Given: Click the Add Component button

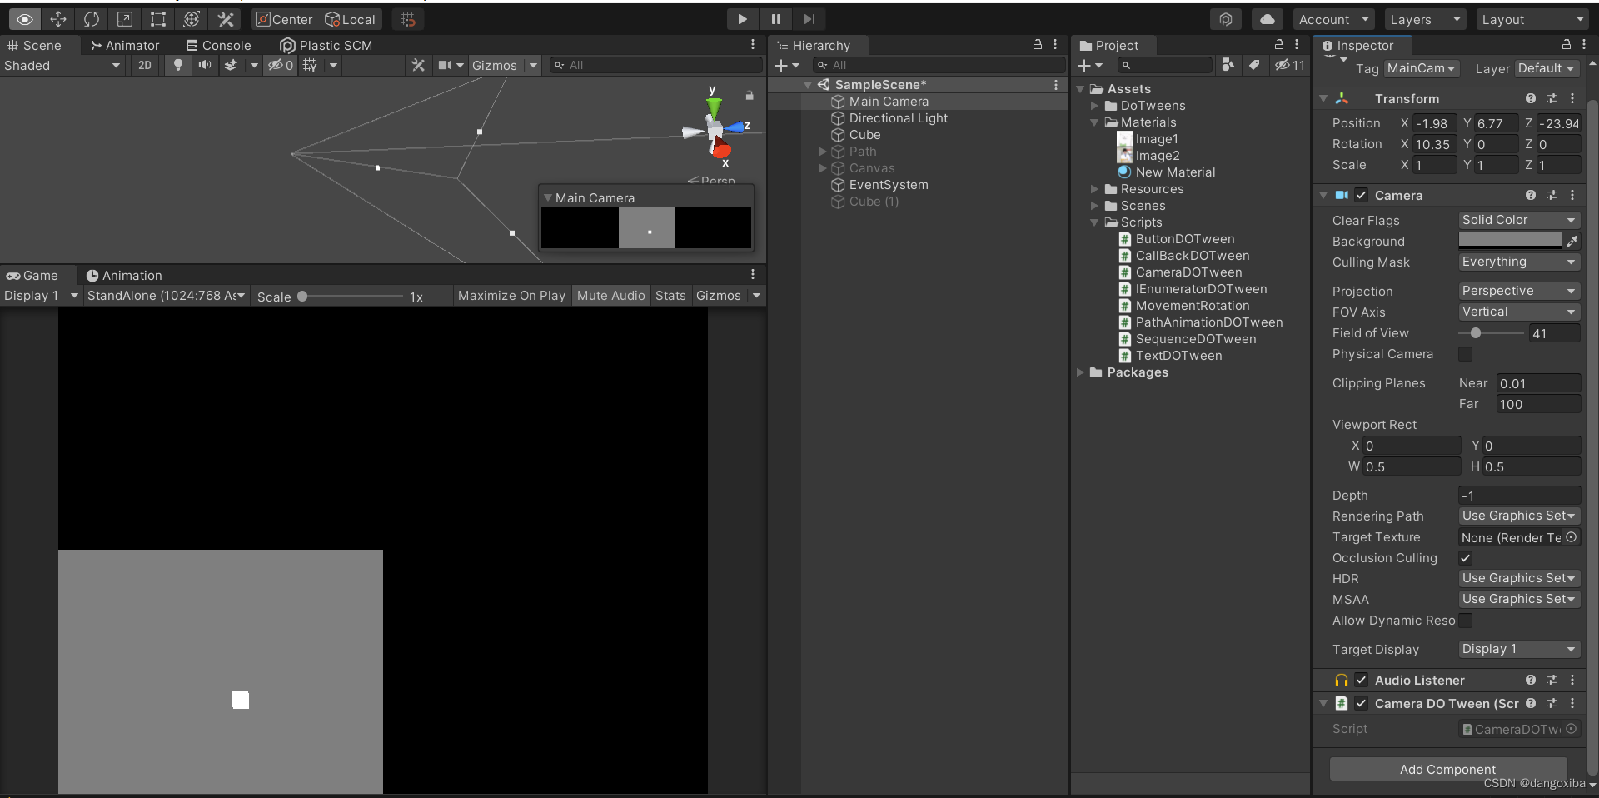Looking at the screenshot, I should coord(1448,769).
